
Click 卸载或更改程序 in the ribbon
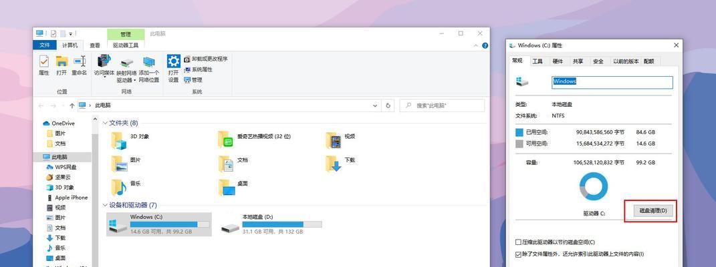tap(205, 59)
